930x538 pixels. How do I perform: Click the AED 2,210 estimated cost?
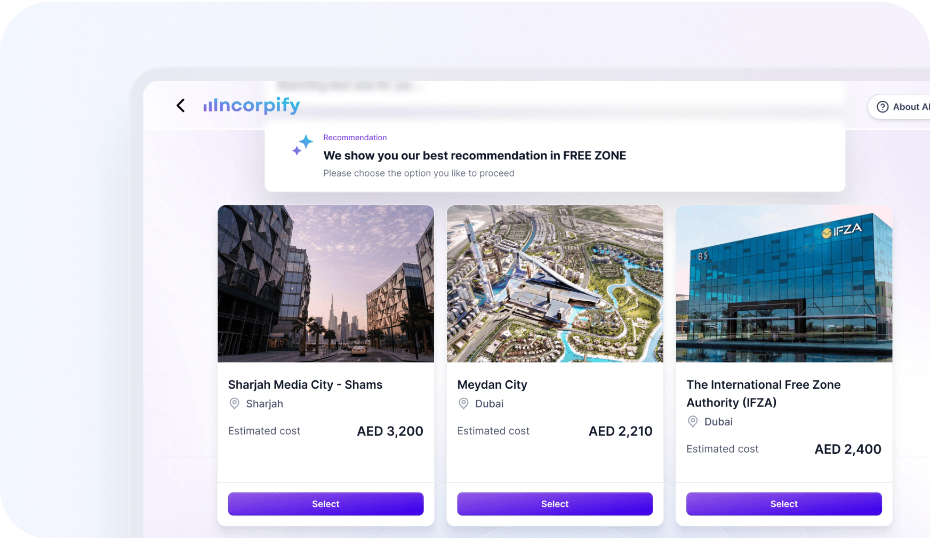point(620,431)
